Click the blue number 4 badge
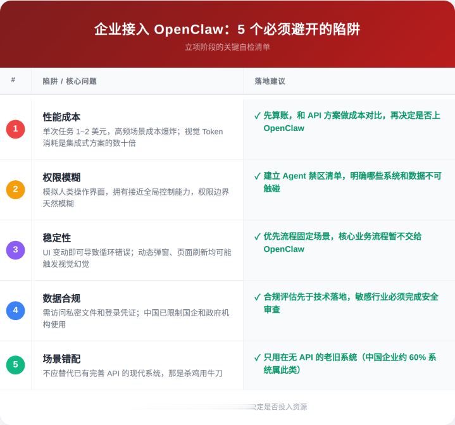The image size is (455, 425). point(15,311)
